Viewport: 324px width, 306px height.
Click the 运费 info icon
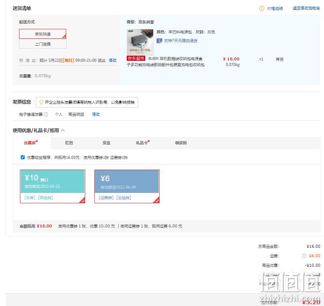[x=304, y=256]
